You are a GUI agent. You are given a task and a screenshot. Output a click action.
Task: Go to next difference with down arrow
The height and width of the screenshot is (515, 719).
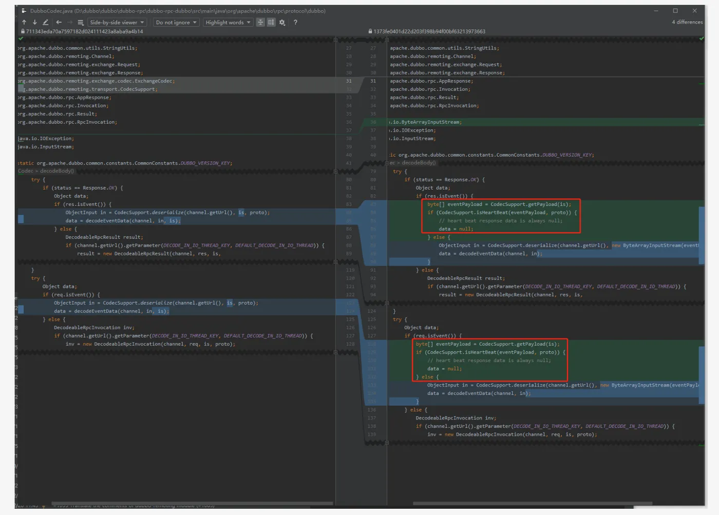pyautogui.click(x=34, y=22)
